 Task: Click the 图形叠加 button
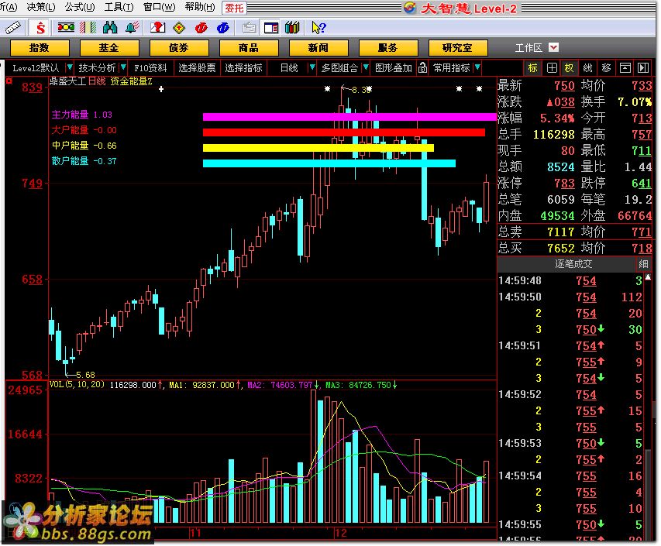(x=394, y=68)
